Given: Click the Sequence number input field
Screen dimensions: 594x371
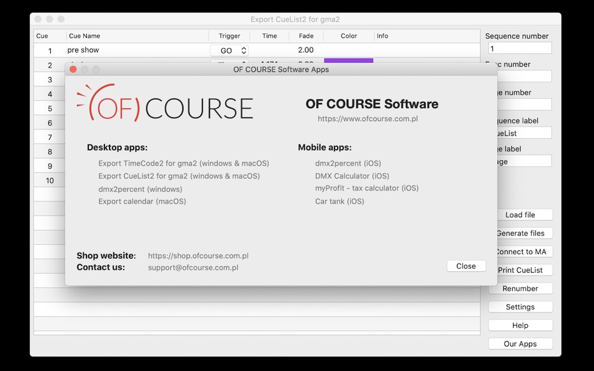Looking at the screenshot, I should [x=520, y=49].
